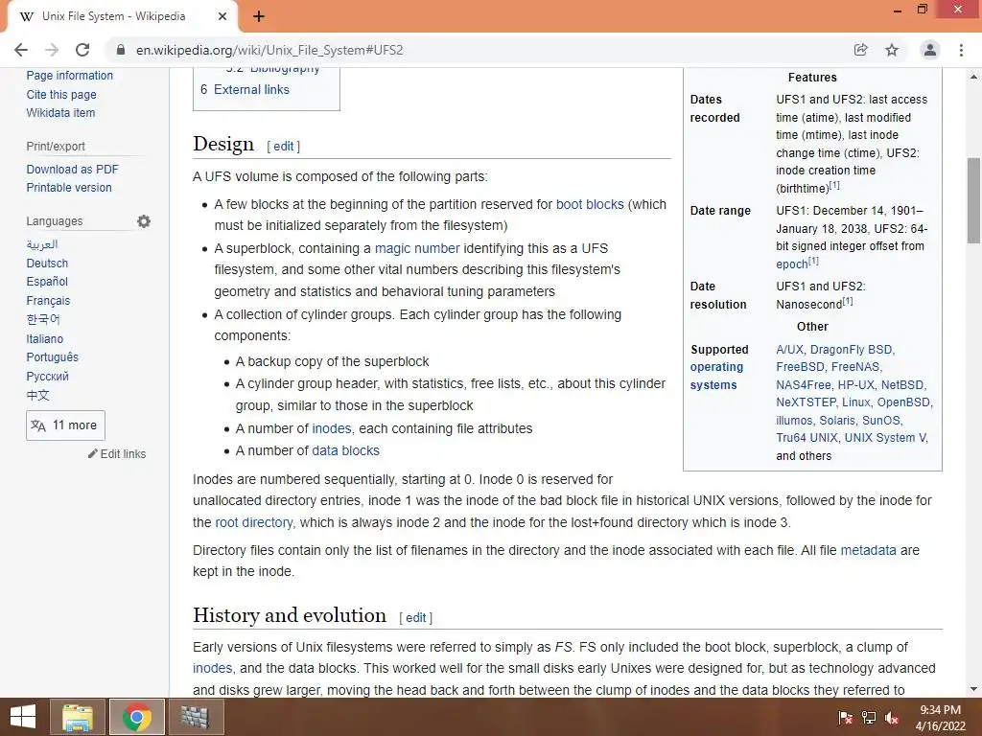Open the share page icon
982x736 pixels.
(861, 50)
